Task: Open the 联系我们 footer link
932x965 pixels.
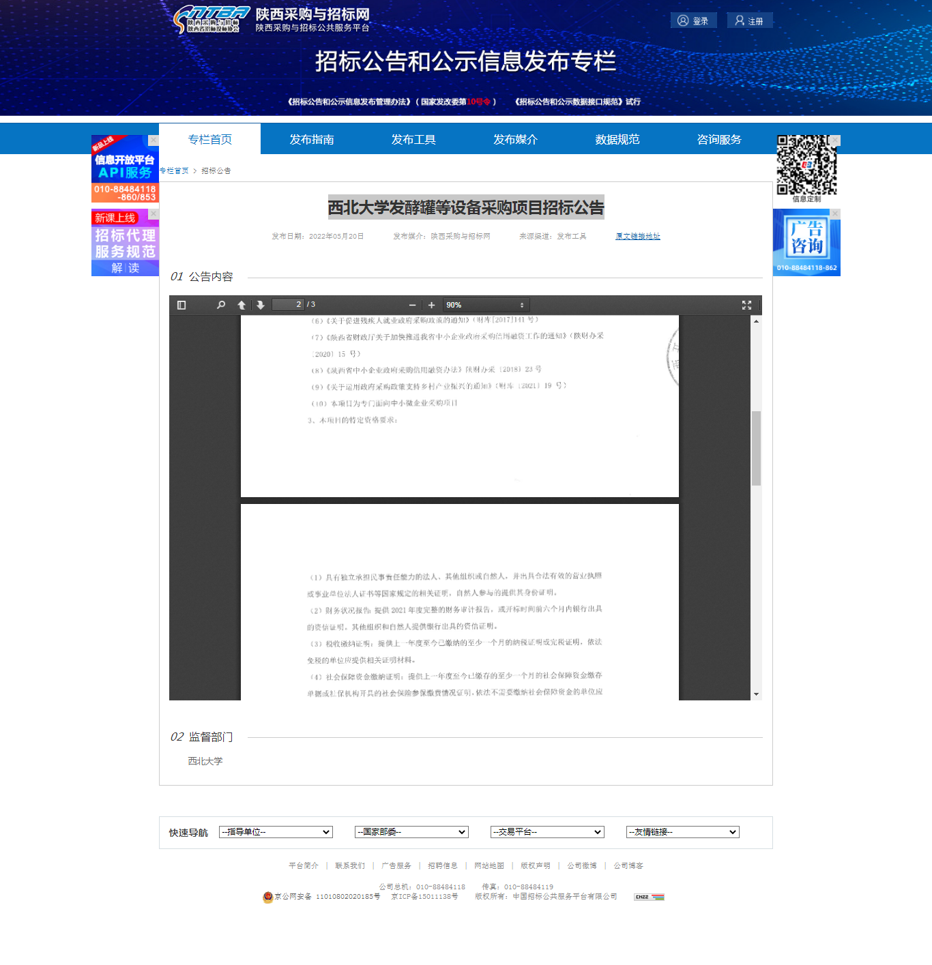Action: pyautogui.click(x=350, y=865)
